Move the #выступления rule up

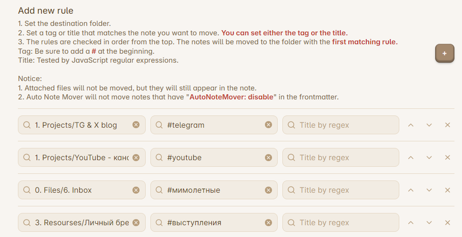pos(411,222)
